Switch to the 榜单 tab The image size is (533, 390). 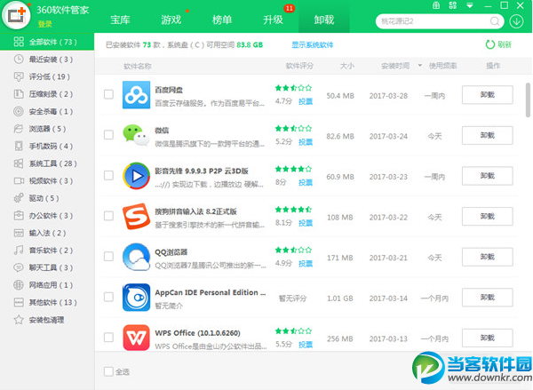point(222,20)
